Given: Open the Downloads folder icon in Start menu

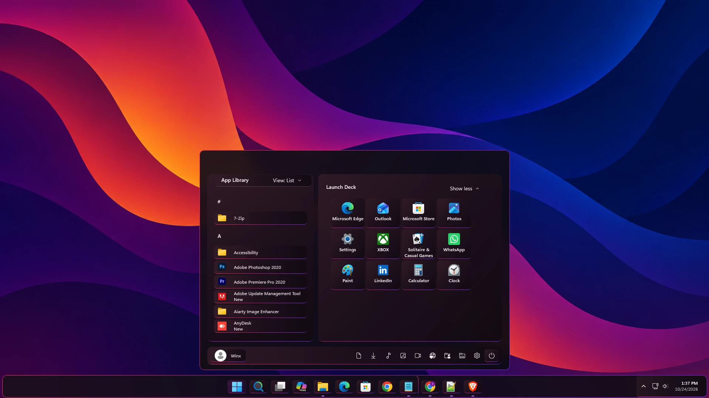Looking at the screenshot, I should coord(374,356).
